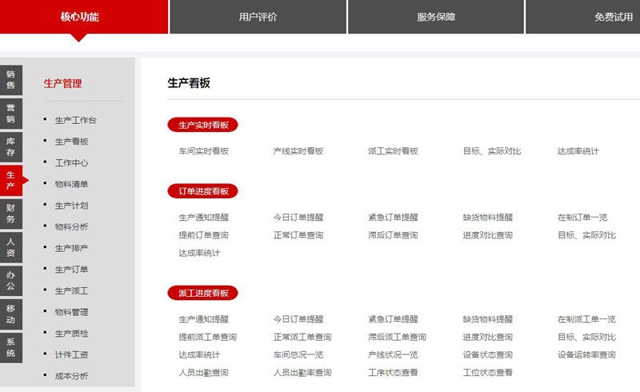Open 生产工作台 in the 生产管理 list

(75, 121)
